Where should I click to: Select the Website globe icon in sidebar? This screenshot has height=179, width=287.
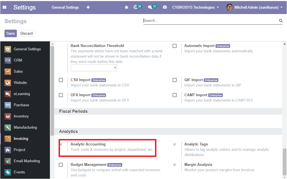pos(8,83)
